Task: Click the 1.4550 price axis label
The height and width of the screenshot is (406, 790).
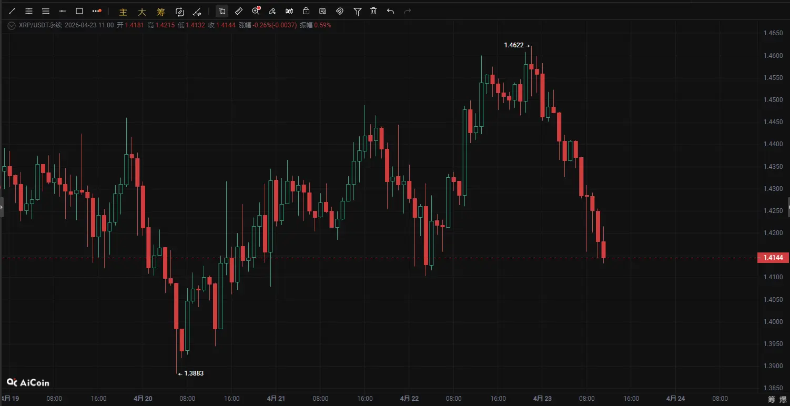Action: point(773,77)
